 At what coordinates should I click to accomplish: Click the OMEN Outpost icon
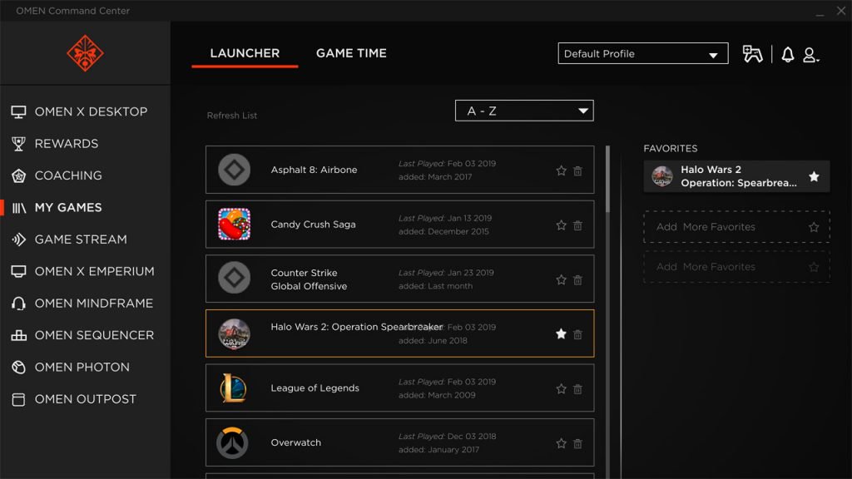(x=18, y=399)
